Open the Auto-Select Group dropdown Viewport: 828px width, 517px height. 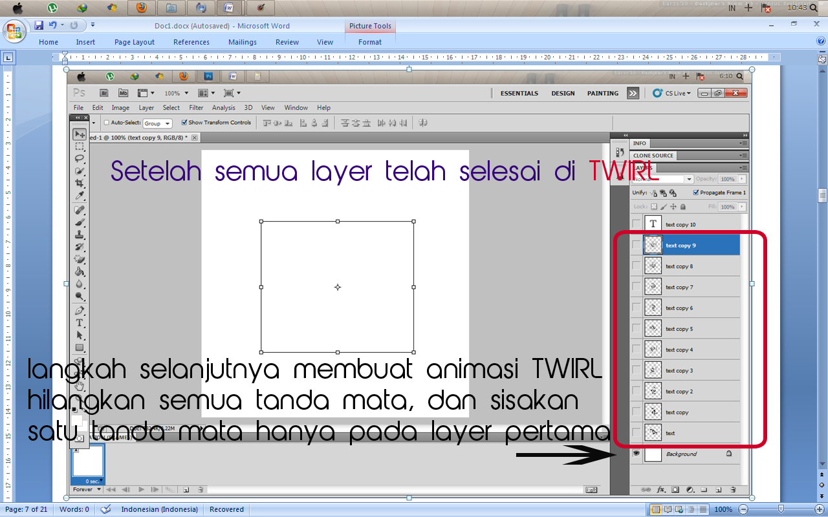coord(157,123)
